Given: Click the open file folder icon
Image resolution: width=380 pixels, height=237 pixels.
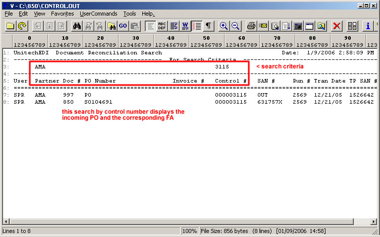Looking at the screenshot, I should [x=10, y=26].
